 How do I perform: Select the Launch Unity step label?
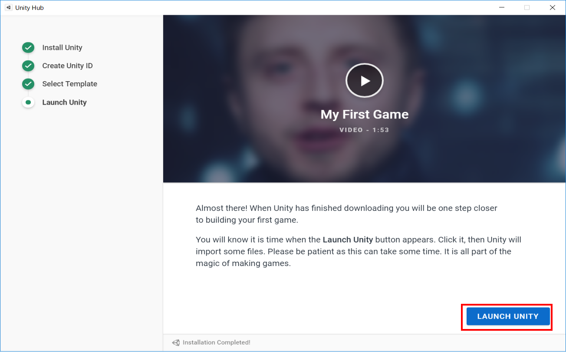click(64, 102)
